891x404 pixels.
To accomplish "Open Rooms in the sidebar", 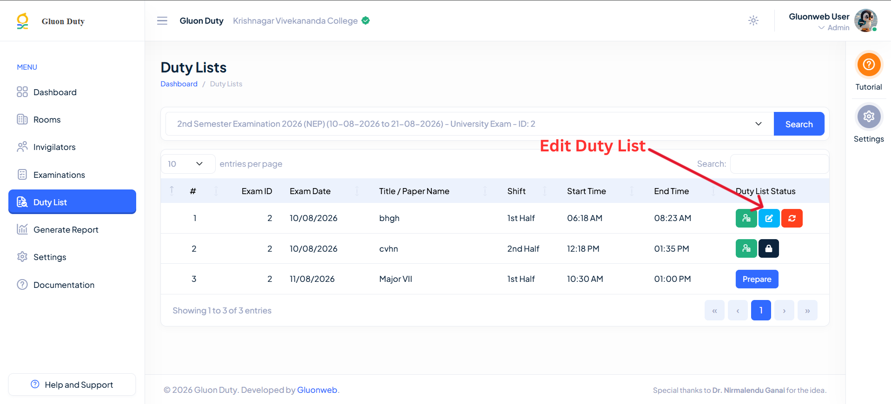I will [x=72, y=119].
